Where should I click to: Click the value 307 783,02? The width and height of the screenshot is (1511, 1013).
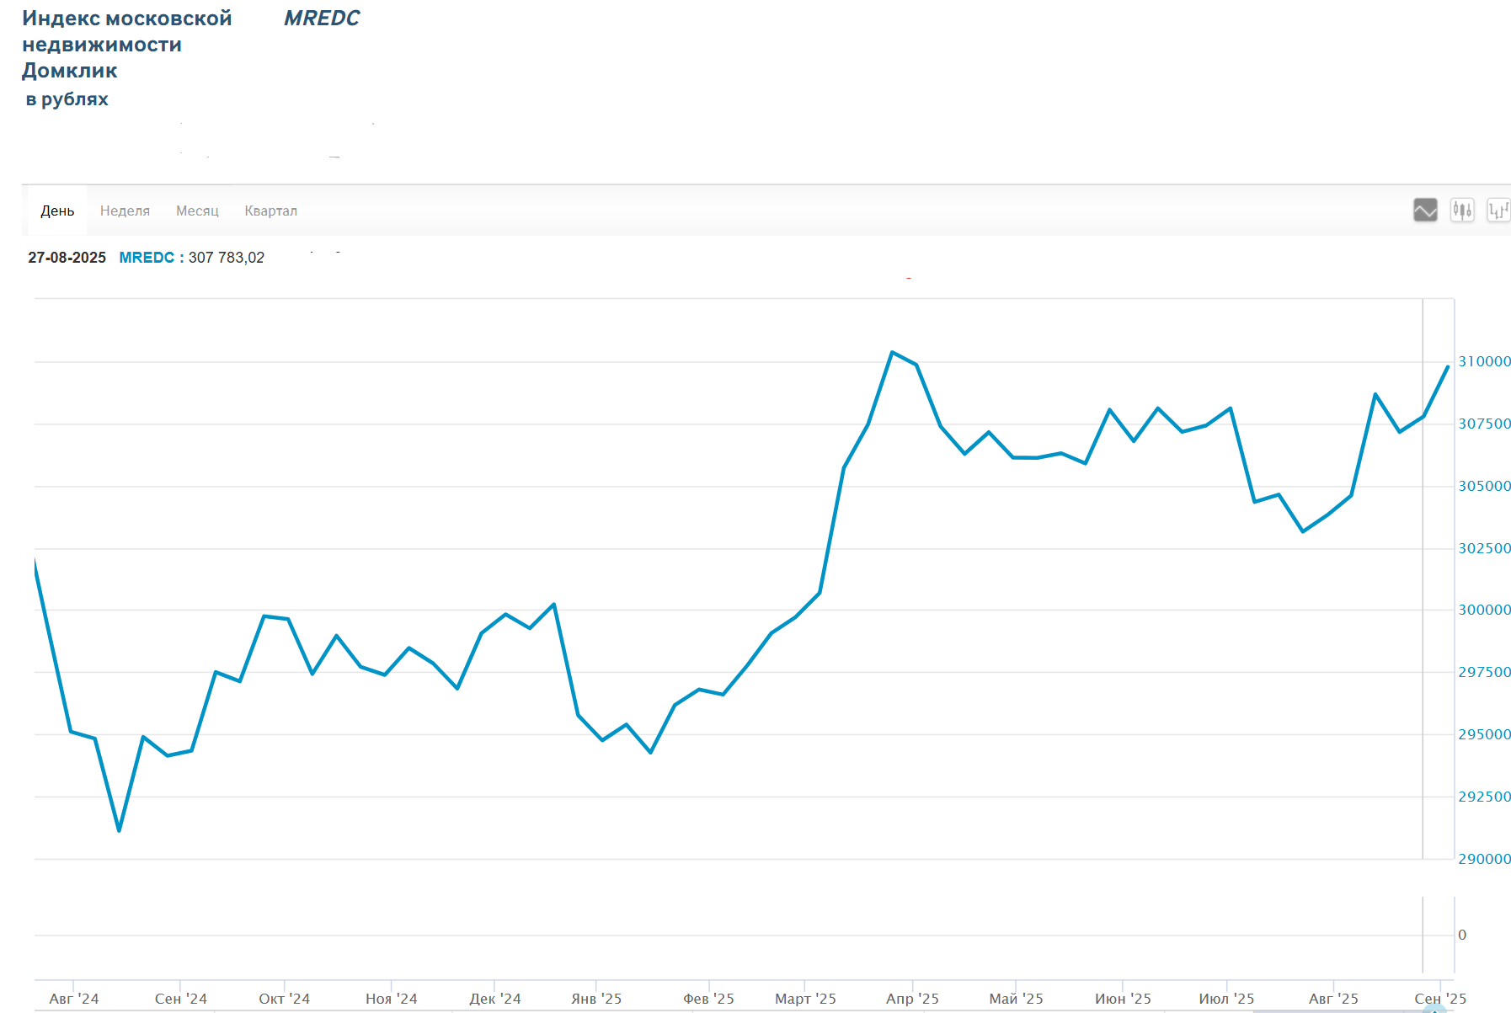(x=226, y=258)
